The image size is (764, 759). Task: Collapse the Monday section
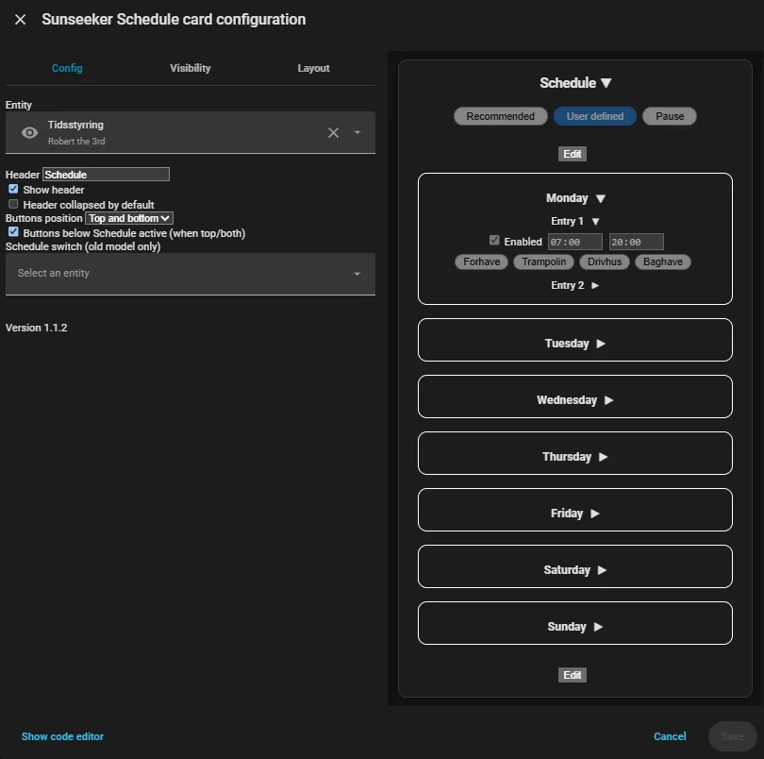601,198
